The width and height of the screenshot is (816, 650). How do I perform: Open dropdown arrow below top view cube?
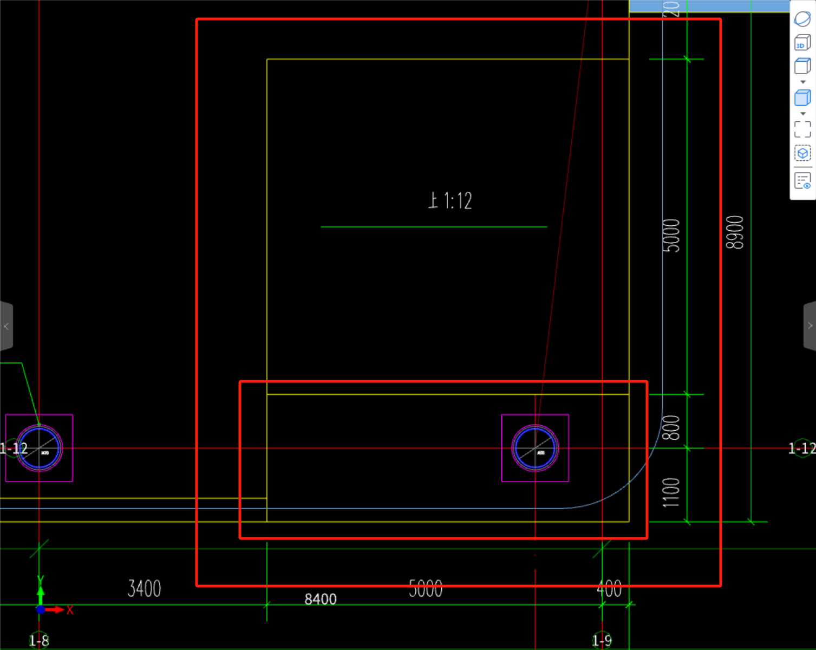(x=803, y=82)
